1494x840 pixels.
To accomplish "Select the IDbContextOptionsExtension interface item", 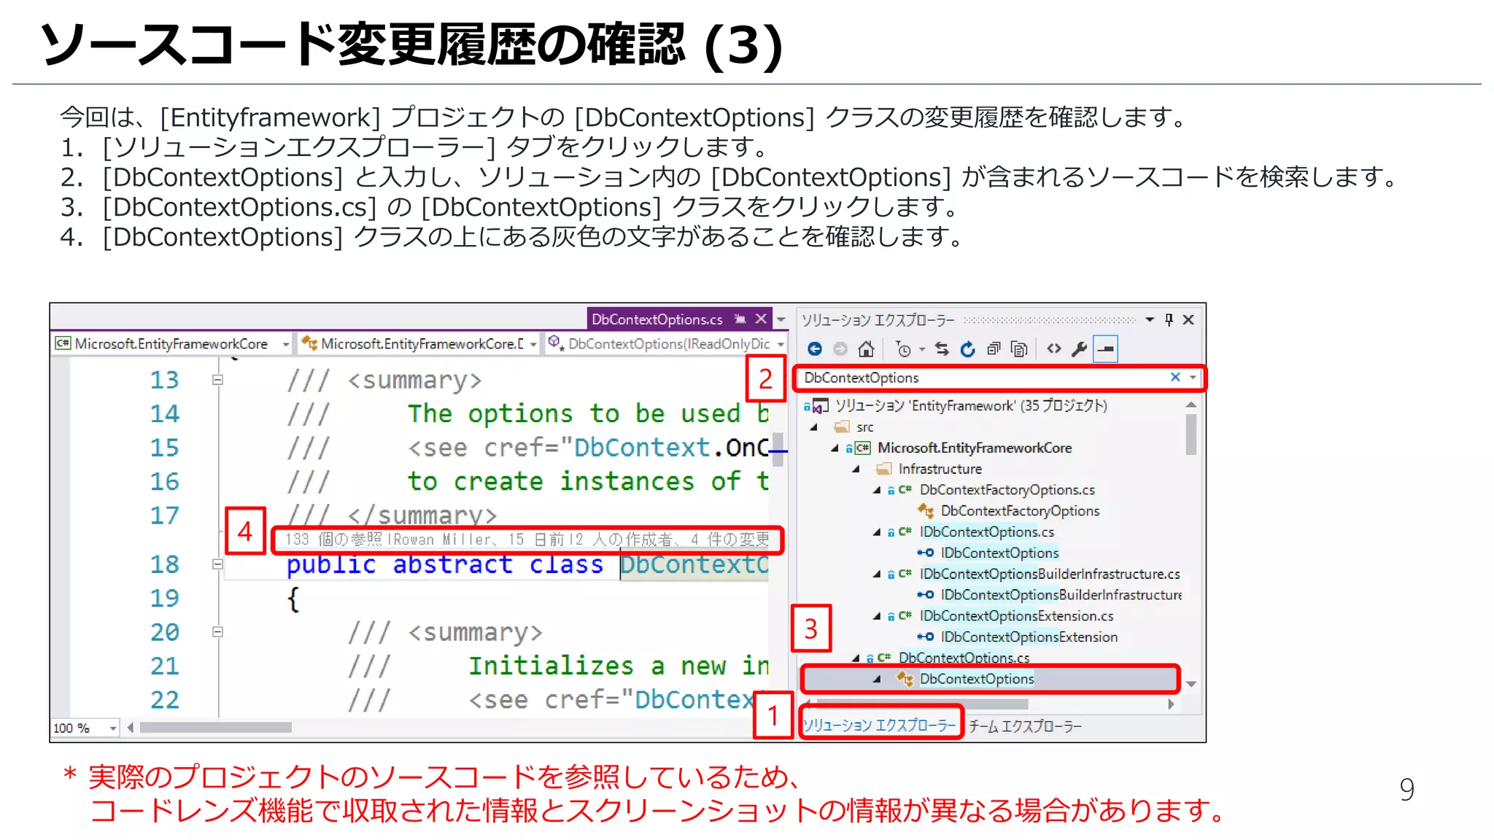I will pos(1029,637).
